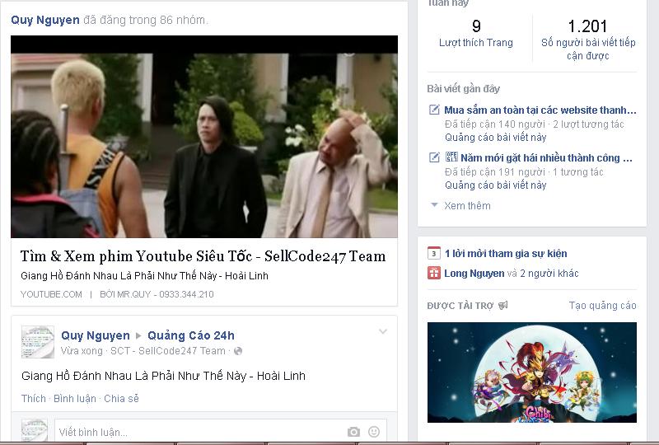Expand 'Xem thêm' recent posts

(x=467, y=206)
